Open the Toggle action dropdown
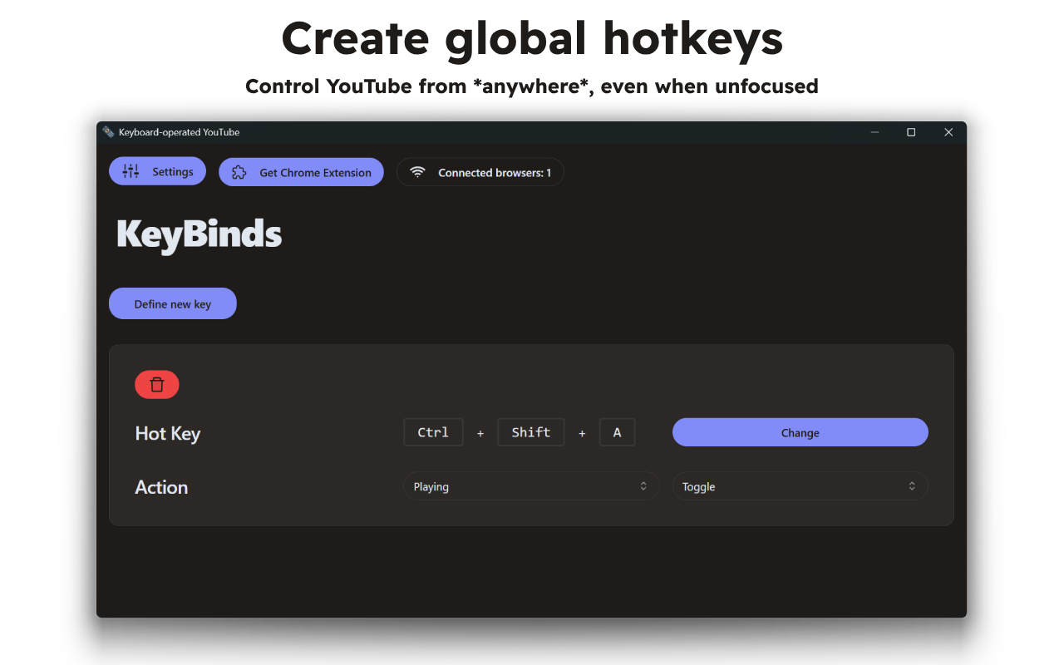This screenshot has height=665, width=1064. pos(800,486)
